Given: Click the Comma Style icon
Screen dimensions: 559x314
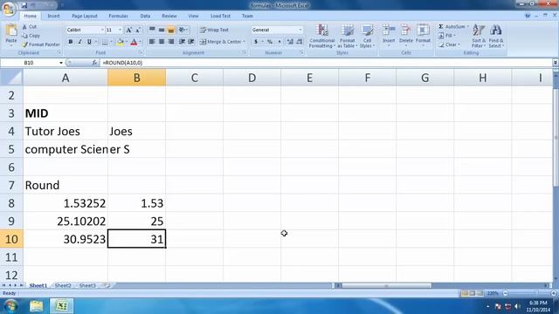Looking at the screenshot, I should click(279, 42).
